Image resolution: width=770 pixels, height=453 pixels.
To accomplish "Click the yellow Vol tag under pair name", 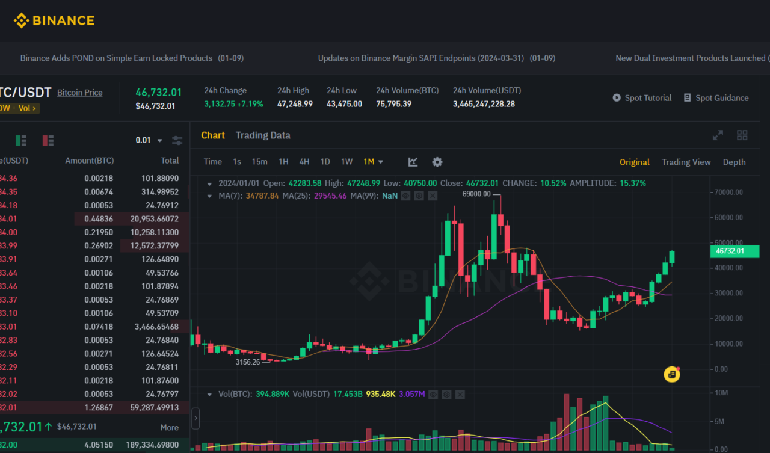I will [27, 108].
